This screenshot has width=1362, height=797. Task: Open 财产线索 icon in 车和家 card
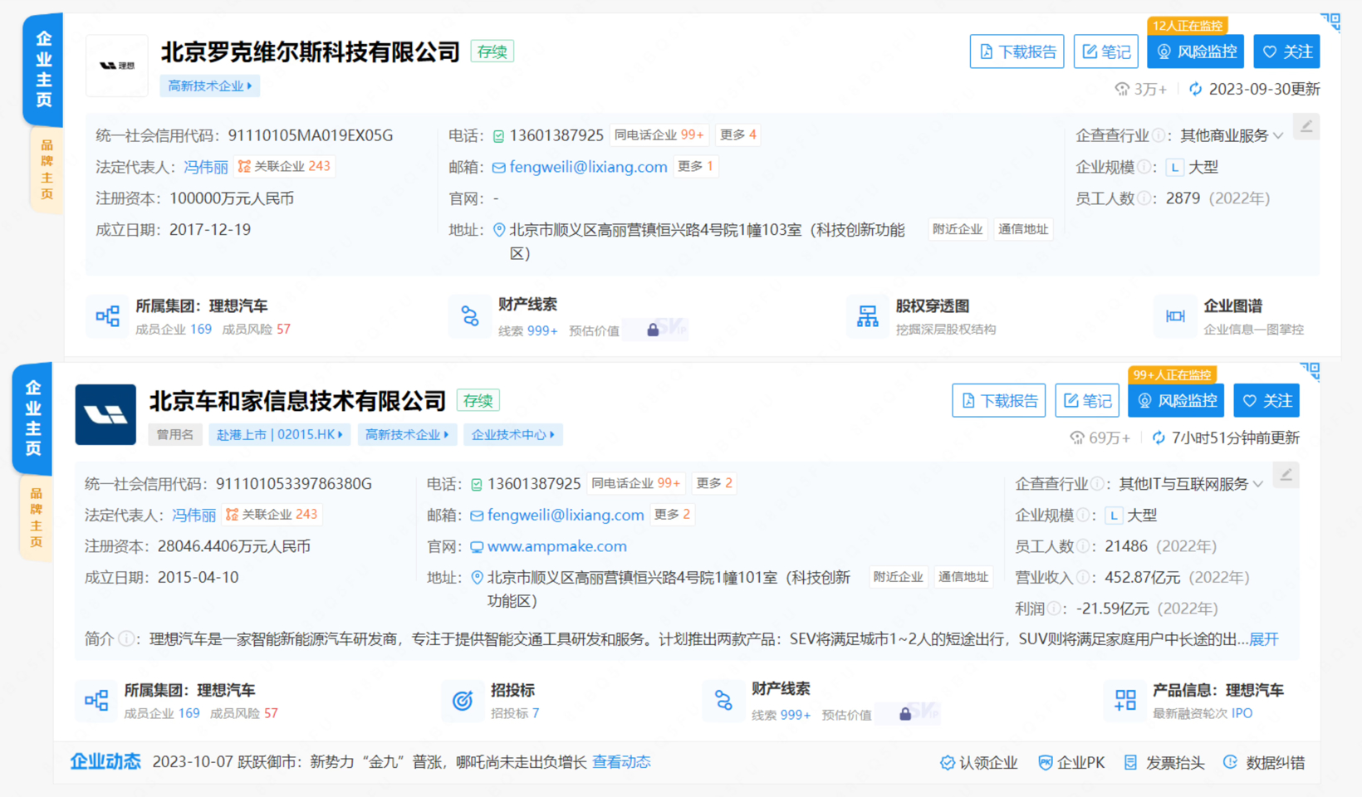point(723,701)
